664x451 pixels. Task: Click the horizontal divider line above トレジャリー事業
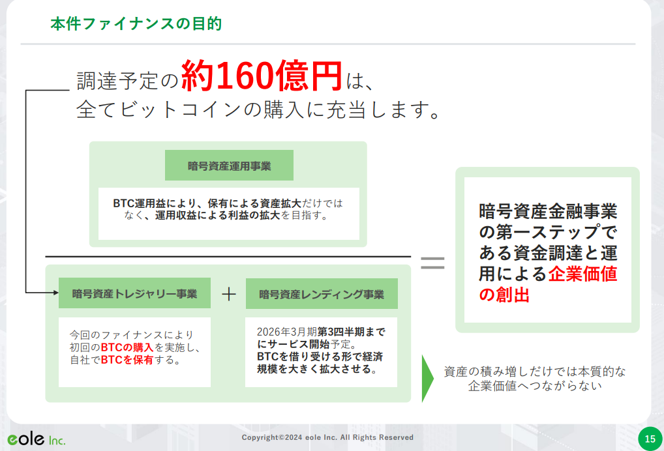point(228,256)
